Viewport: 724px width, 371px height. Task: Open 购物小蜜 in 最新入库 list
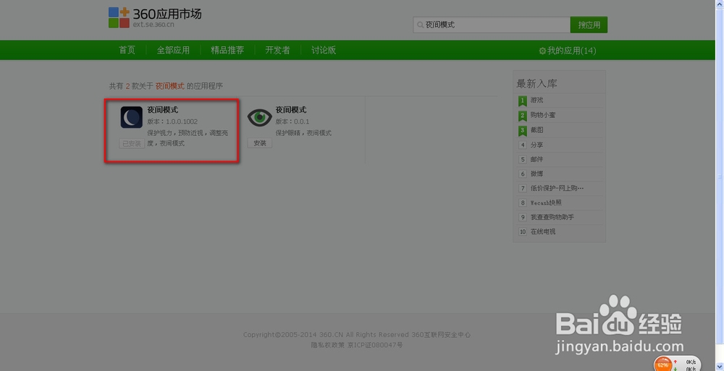[x=542, y=115]
